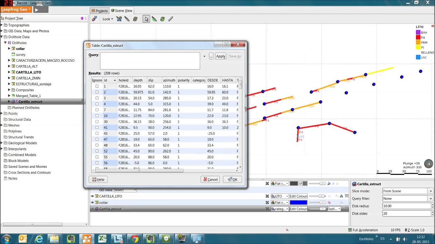Toggle visibility eye of collar layer

pos(92,203)
